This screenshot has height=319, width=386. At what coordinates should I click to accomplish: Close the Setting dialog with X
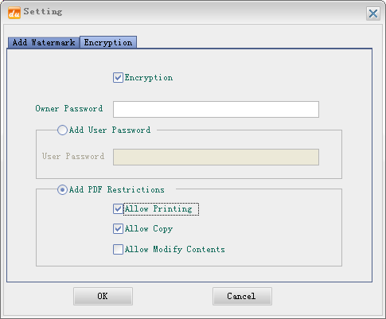tap(373, 14)
